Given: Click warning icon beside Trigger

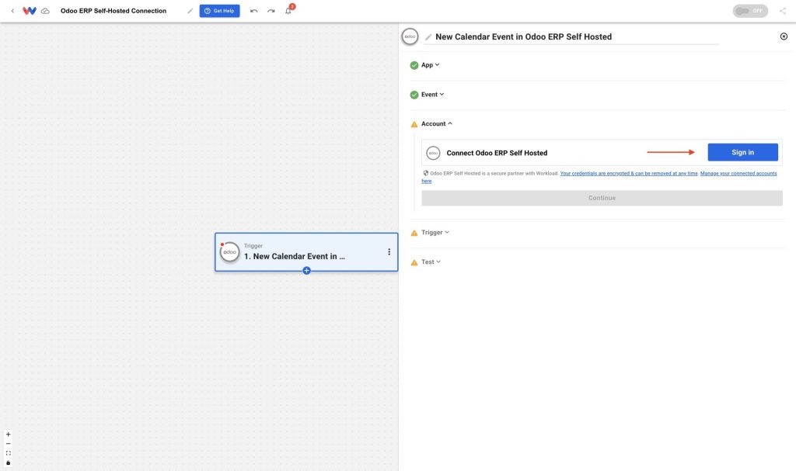Looking at the screenshot, I should point(414,233).
